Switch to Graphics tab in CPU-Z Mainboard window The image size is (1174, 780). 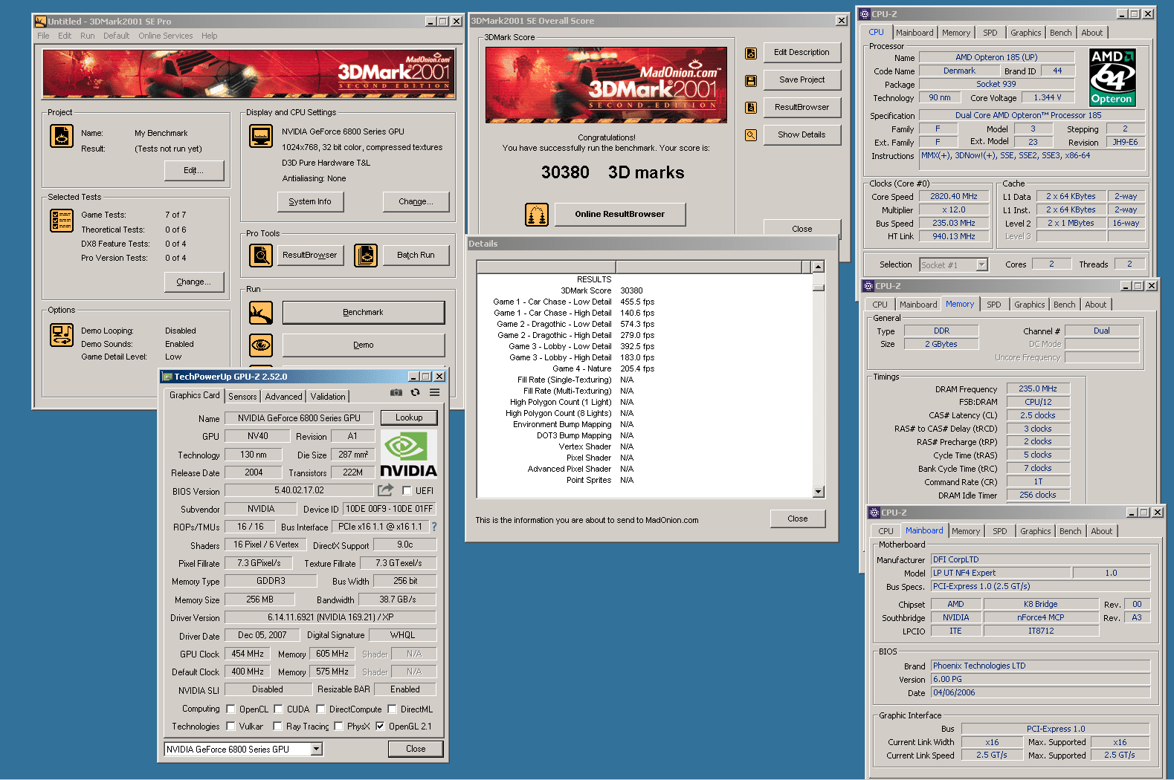(1036, 531)
